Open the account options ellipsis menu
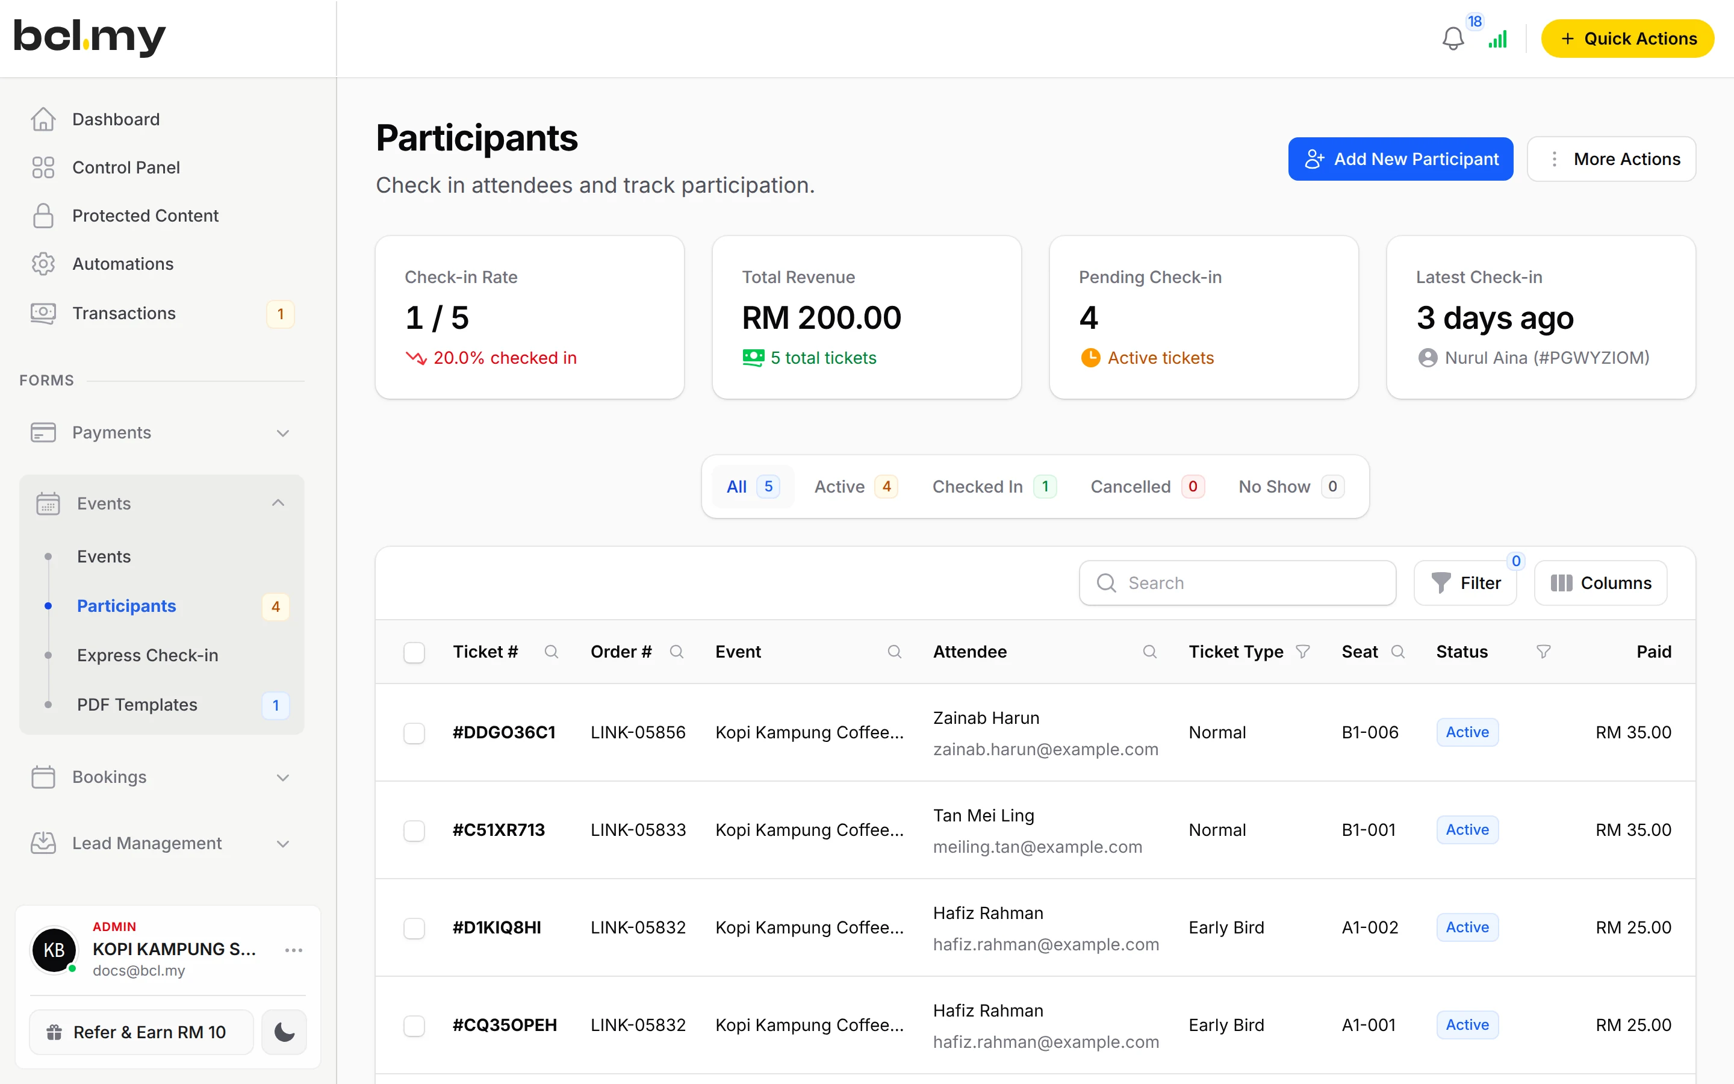 click(294, 950)
